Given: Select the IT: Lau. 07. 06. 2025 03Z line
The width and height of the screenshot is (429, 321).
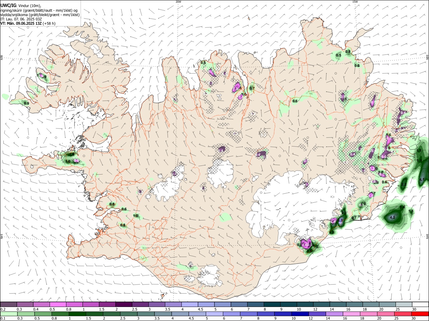Looking at the screenshot, I should pyautogui.click(x=21, y=19).
